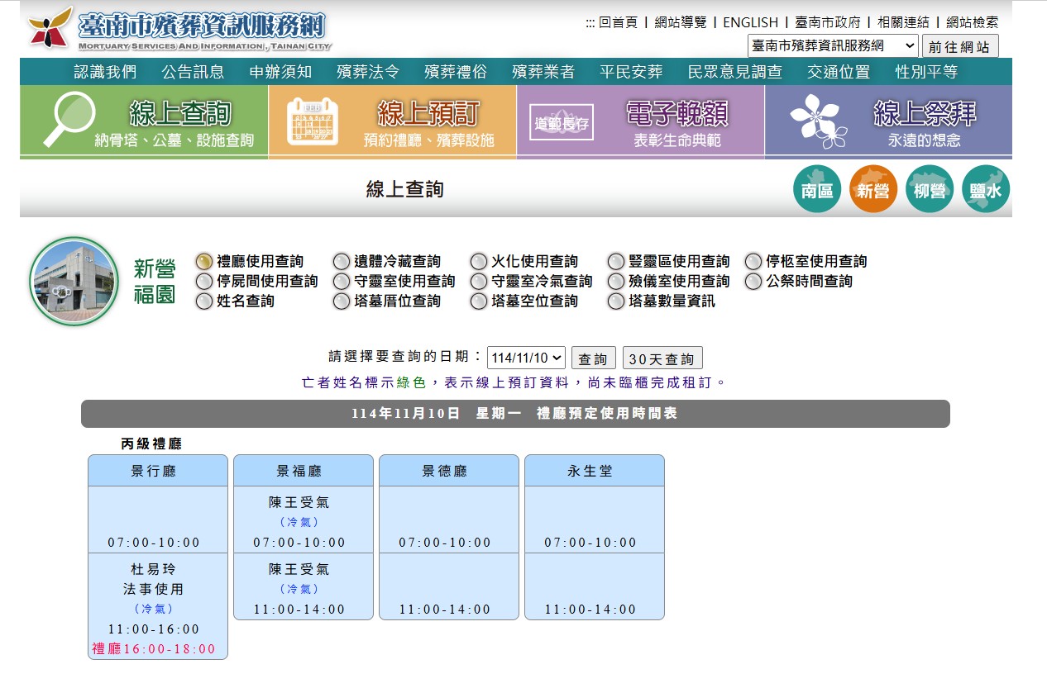Open the 電子輓額 banner
The image size is (1047, 688).
coord(640,121)
